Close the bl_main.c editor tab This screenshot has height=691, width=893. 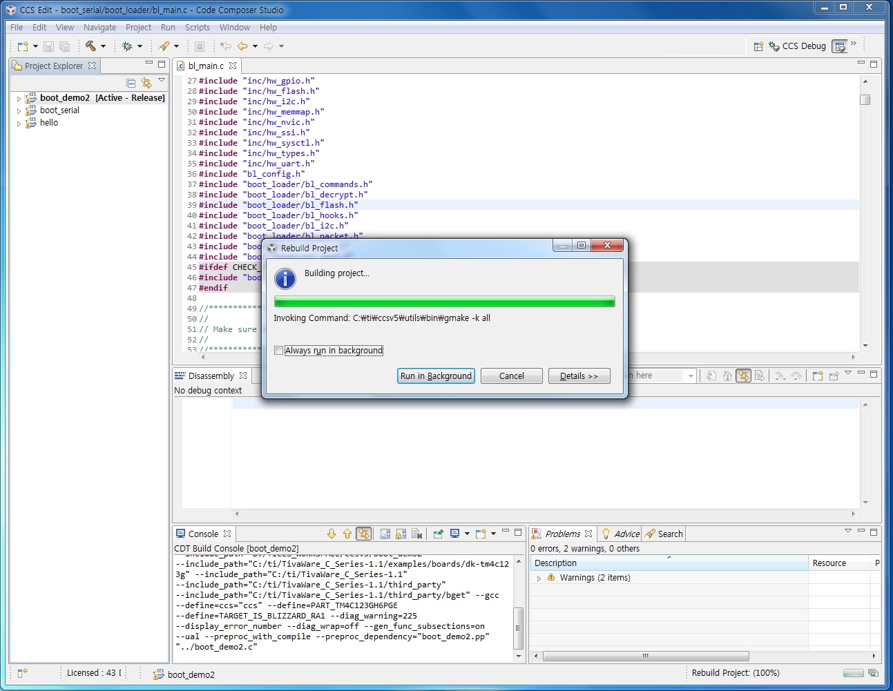tap(233, 66)
